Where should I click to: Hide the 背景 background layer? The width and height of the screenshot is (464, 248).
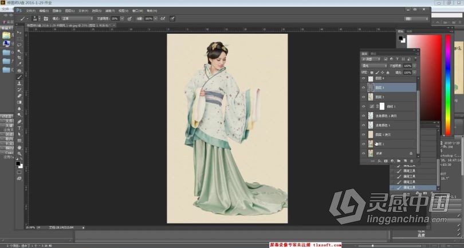coord(364,154)
